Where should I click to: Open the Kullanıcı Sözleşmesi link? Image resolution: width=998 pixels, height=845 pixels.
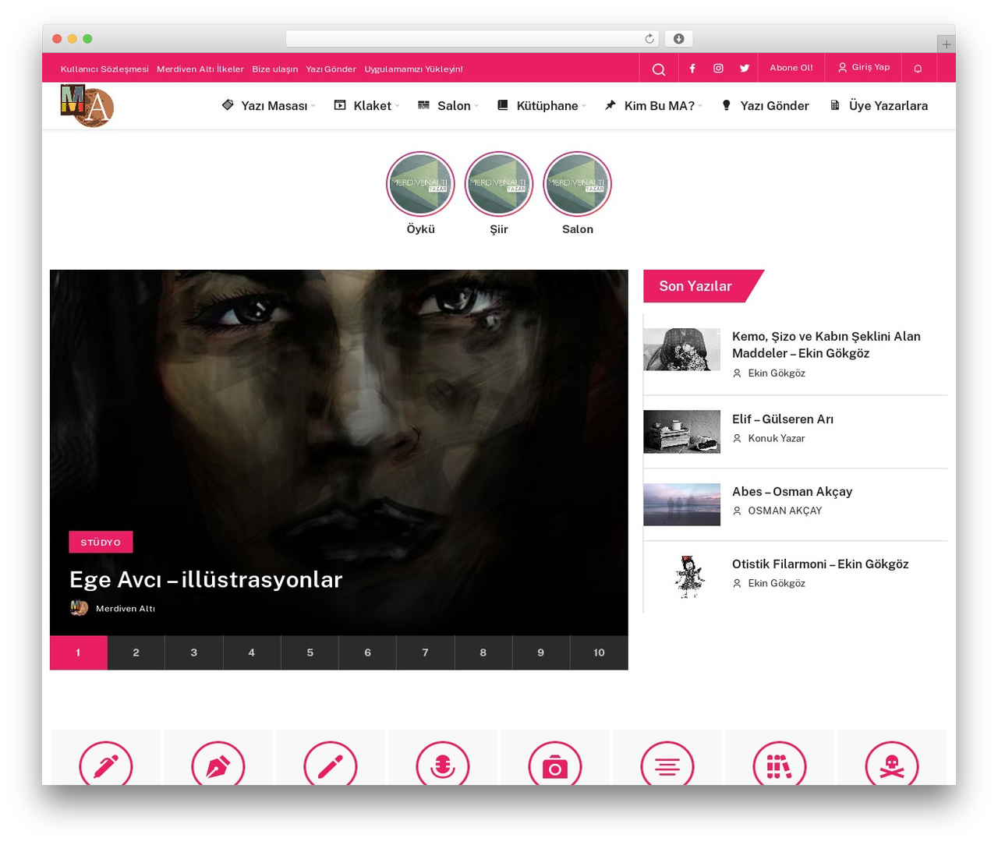point(104,69)
